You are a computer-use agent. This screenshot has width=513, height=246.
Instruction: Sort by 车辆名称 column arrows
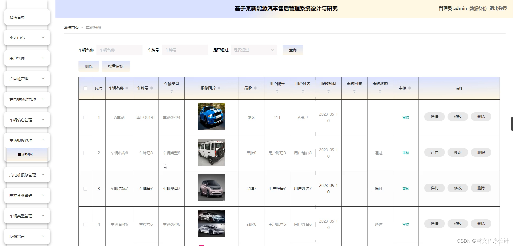(127, 88)
